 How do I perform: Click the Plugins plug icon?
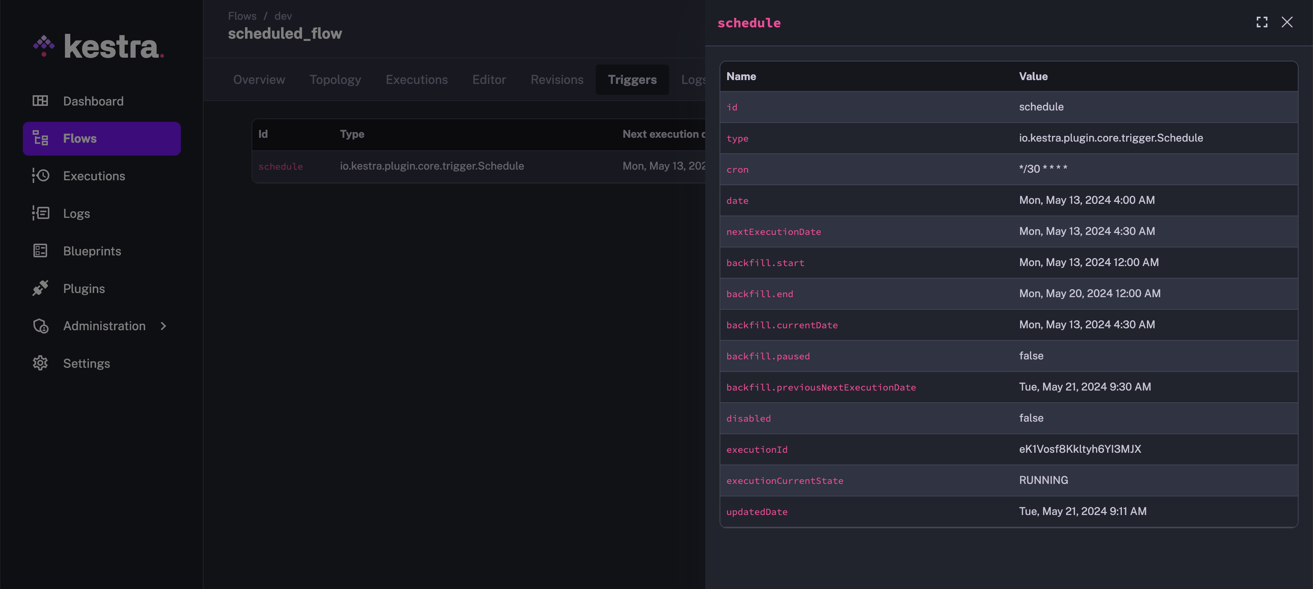40,288
